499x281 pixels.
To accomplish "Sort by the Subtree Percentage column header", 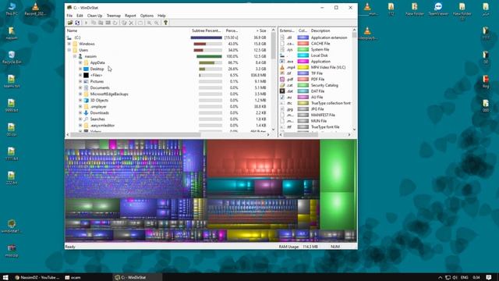I will pyautogui.click(x=206, y=30).
